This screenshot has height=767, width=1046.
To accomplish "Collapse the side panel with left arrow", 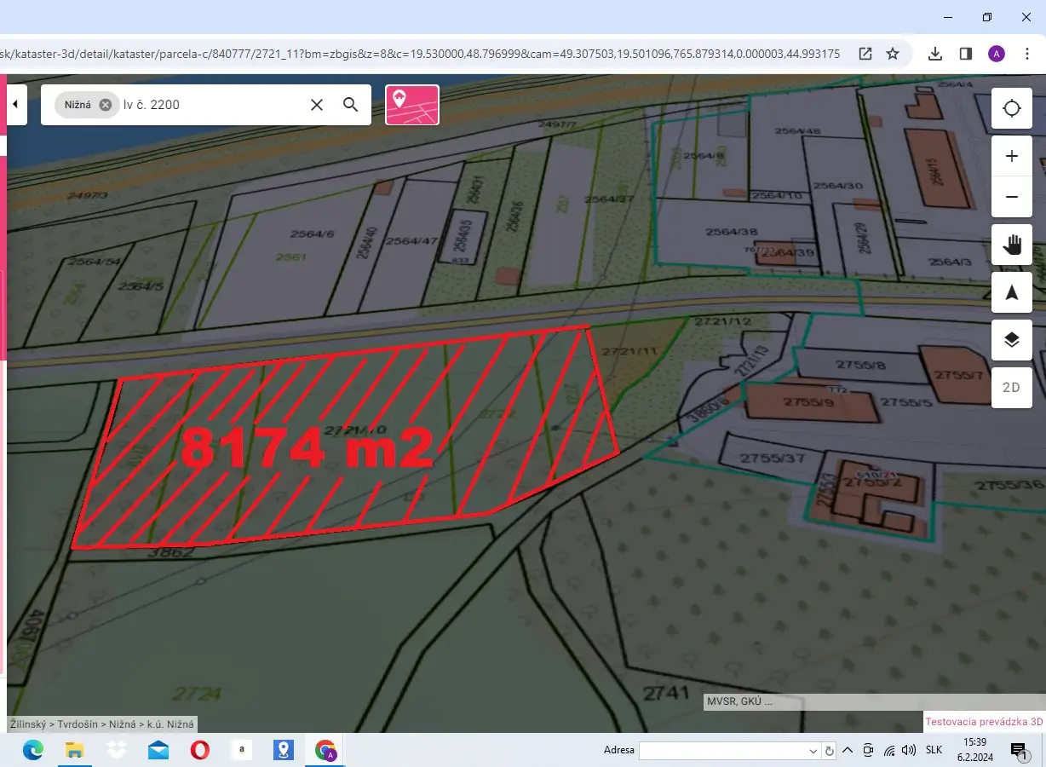I will coord(15,105).
